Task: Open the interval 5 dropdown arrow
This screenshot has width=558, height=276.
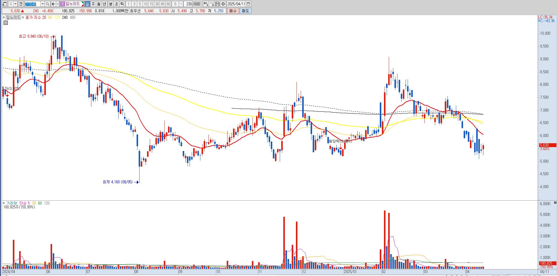Action: tap(181, 4)
